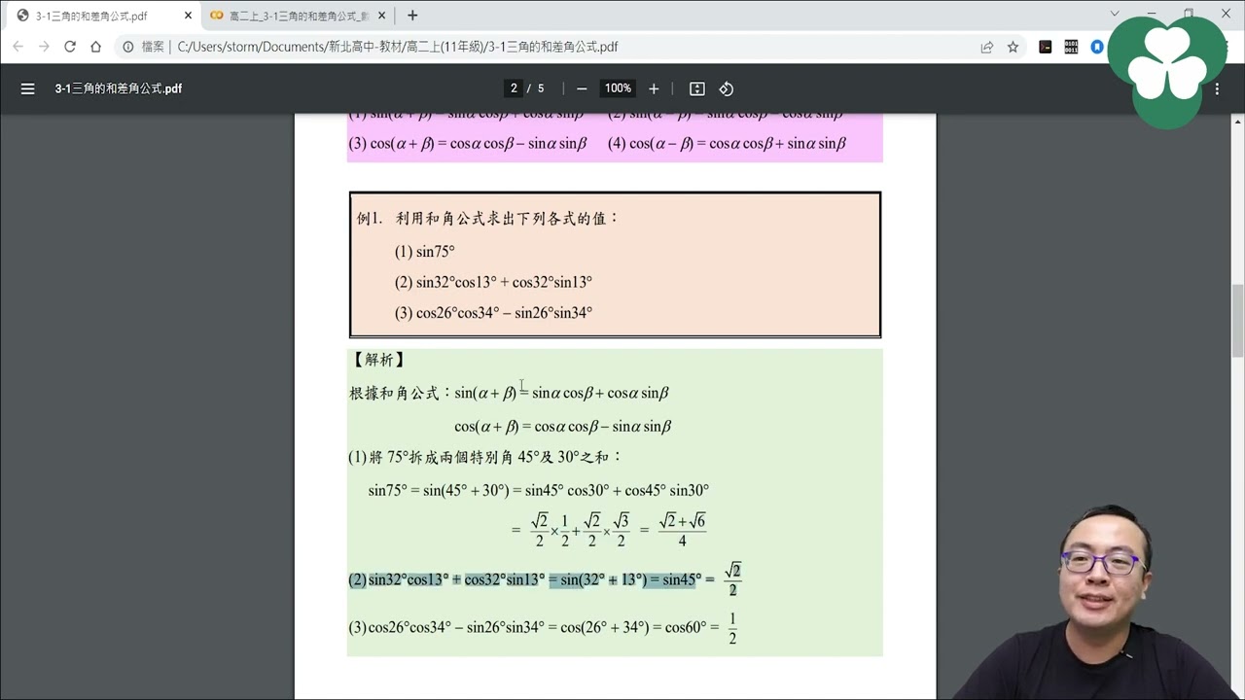Close the second 高二上 tab
Image resolution: width=1245 pixels, height=700 pixels.
(381, 16)
